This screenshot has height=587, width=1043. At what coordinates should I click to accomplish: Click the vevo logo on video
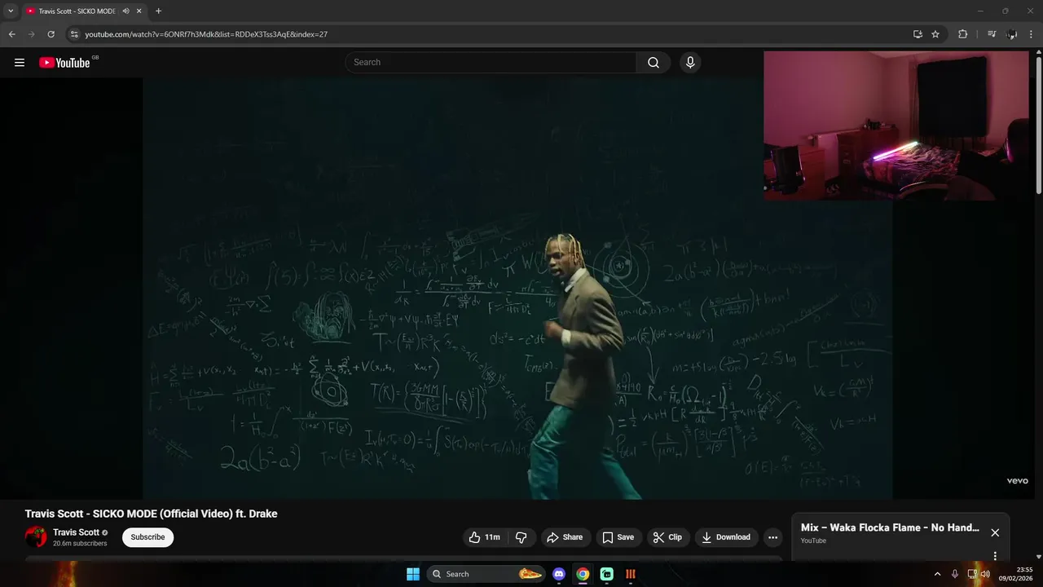point(1017,481)
